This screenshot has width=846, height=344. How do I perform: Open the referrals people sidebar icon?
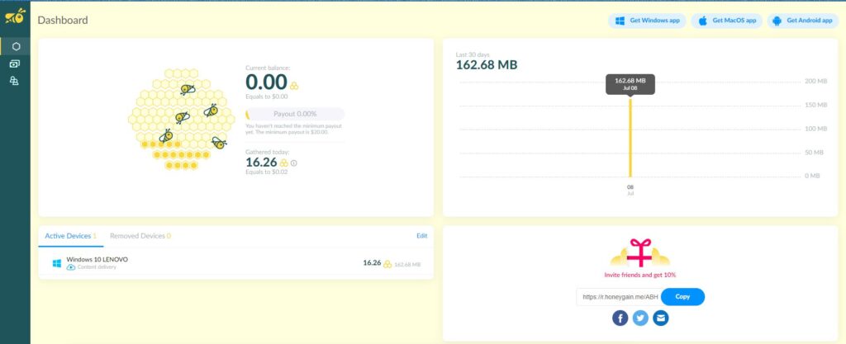15,81
